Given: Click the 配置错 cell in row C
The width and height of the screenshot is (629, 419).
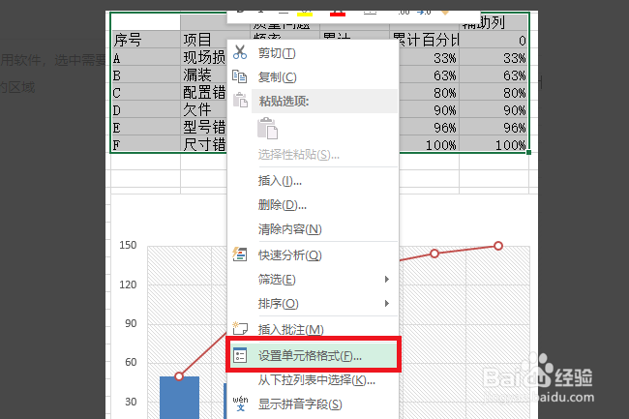Looking at the screenshot, I should point(204,92).
